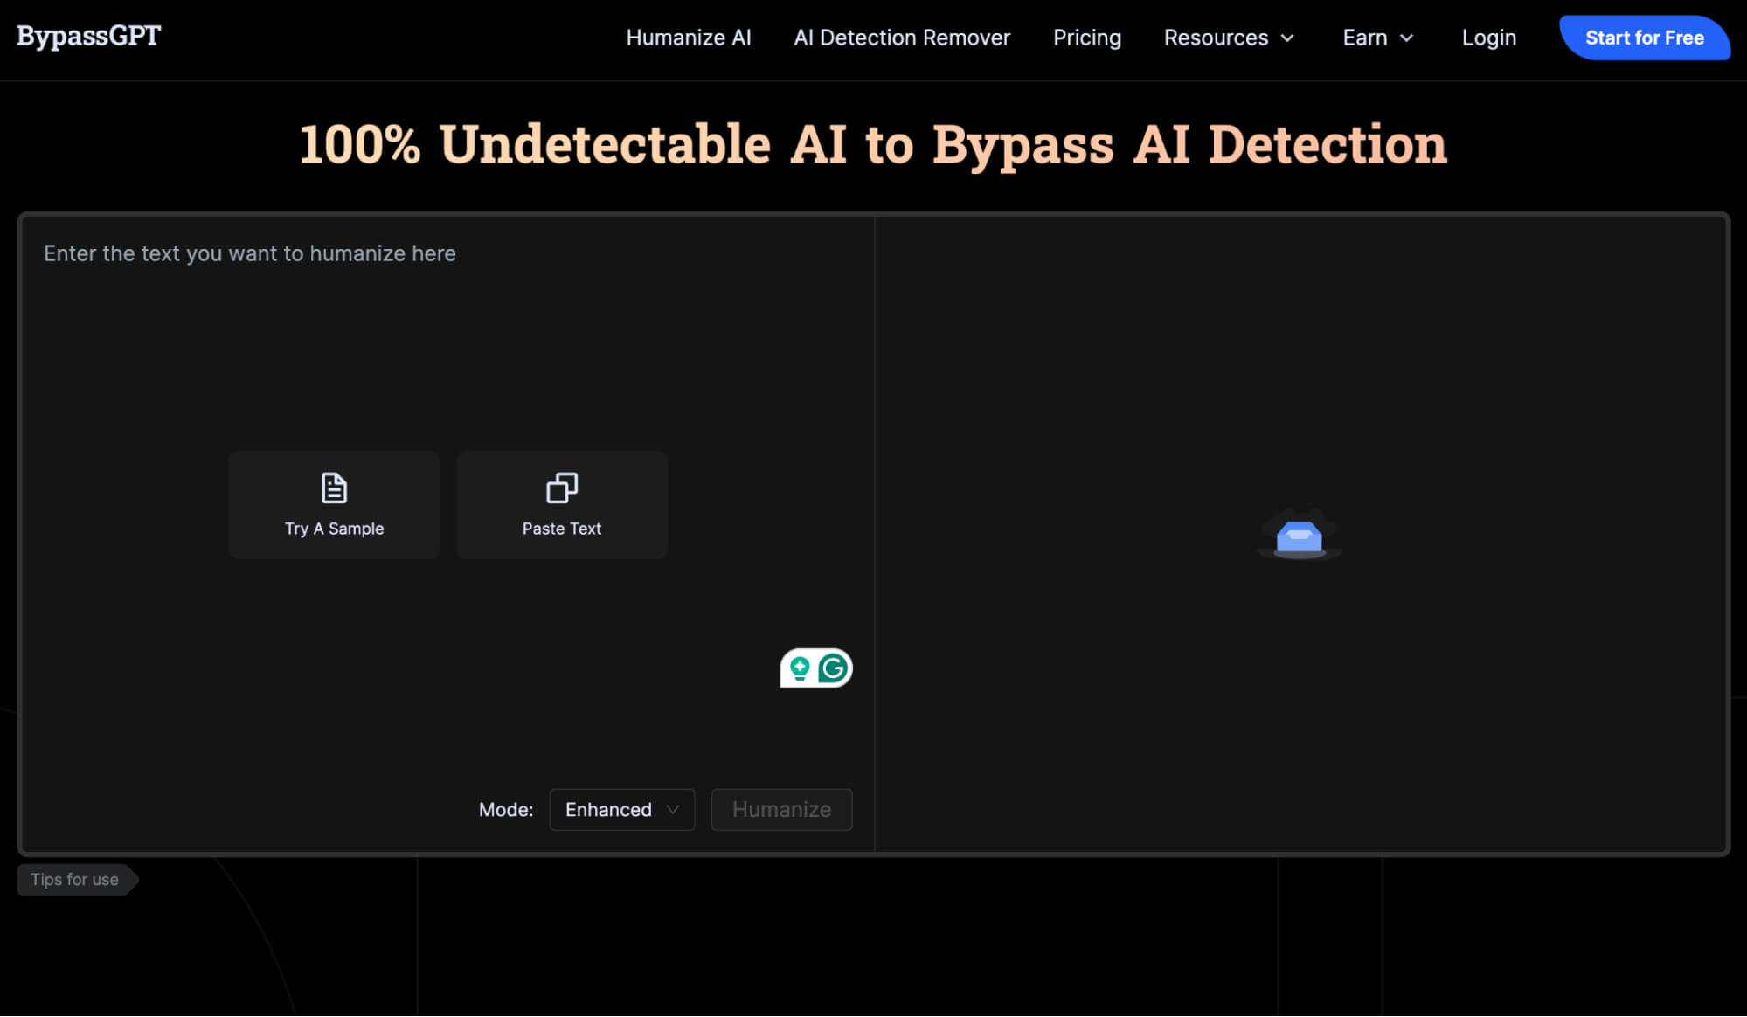Click the chevron arrow beside Earn
Image resolution: width=1747 pixels, height=1017 pixels.
click(x=1406, y=38)
